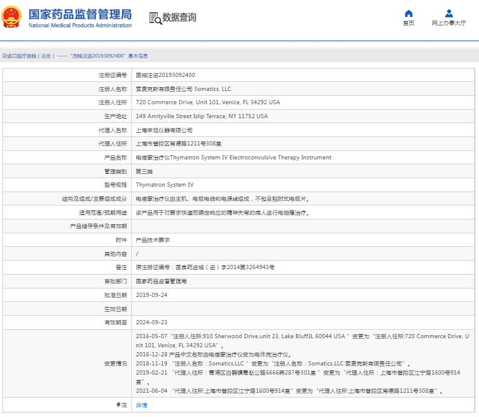The width and height of the screenshot is (479, 417).
Task: Select structure description 电痉挛治疗仪由主机
Action: pos(223,199)
